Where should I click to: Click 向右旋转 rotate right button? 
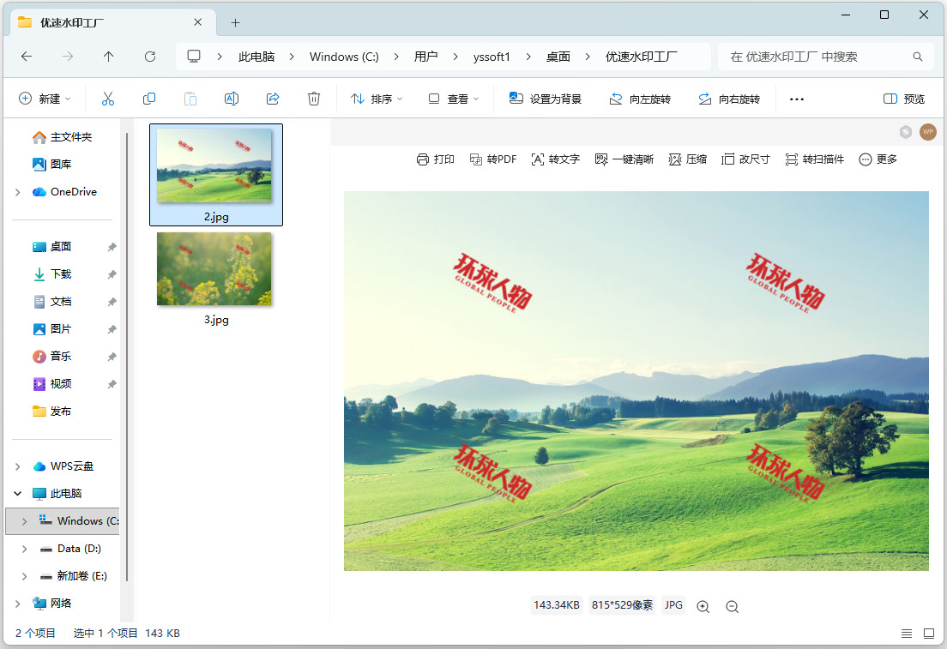coord(729,99)
